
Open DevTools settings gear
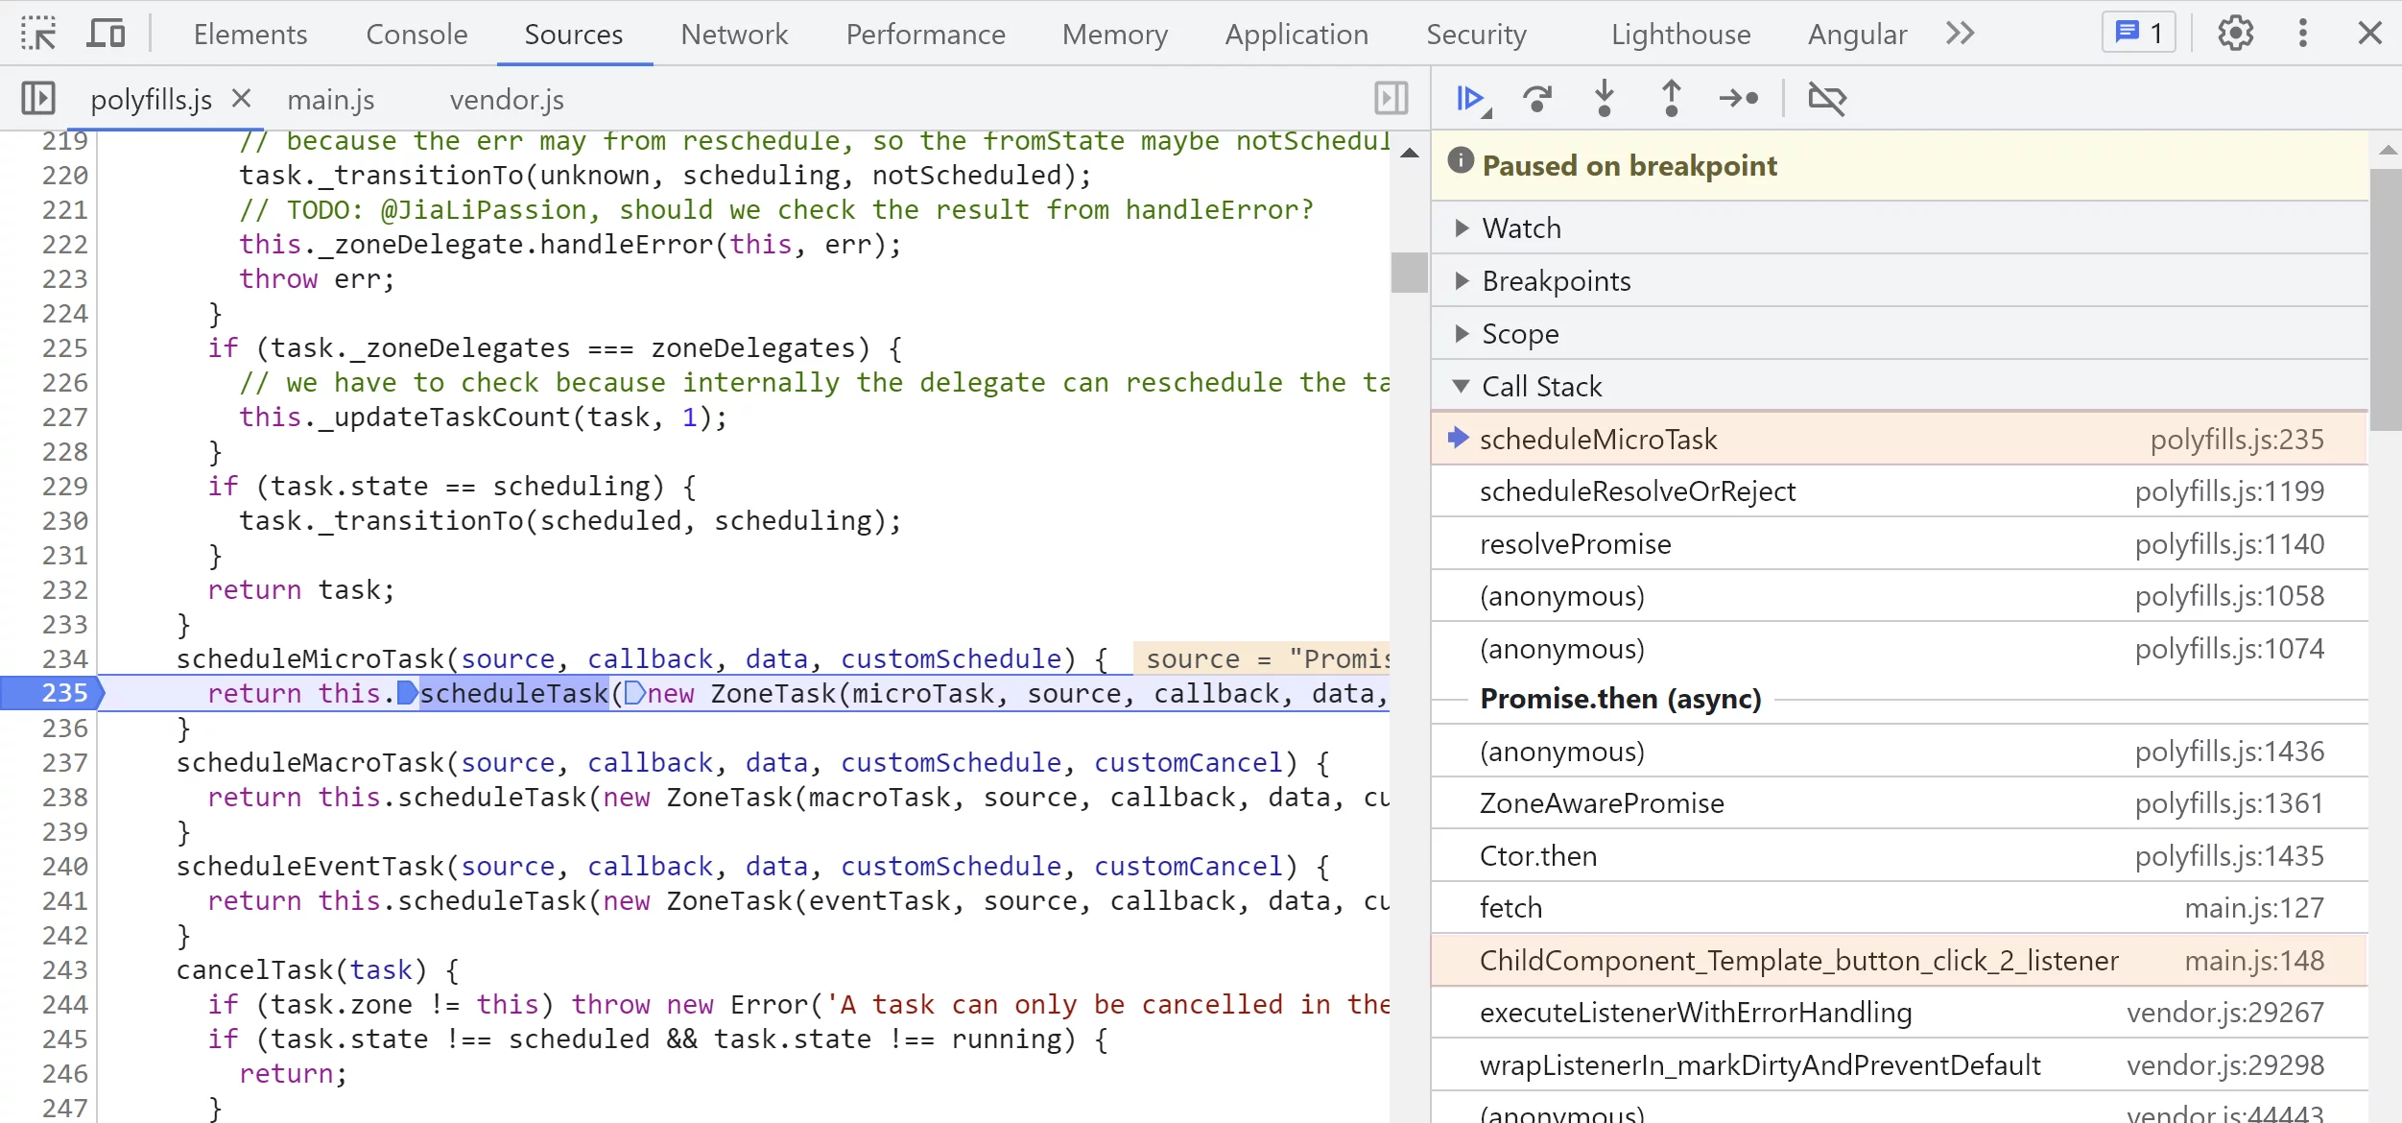pos(2235,34)
